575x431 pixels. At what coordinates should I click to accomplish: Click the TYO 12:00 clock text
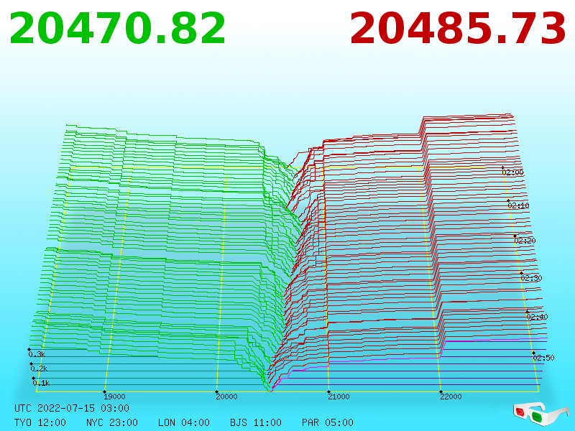[40, 422]
